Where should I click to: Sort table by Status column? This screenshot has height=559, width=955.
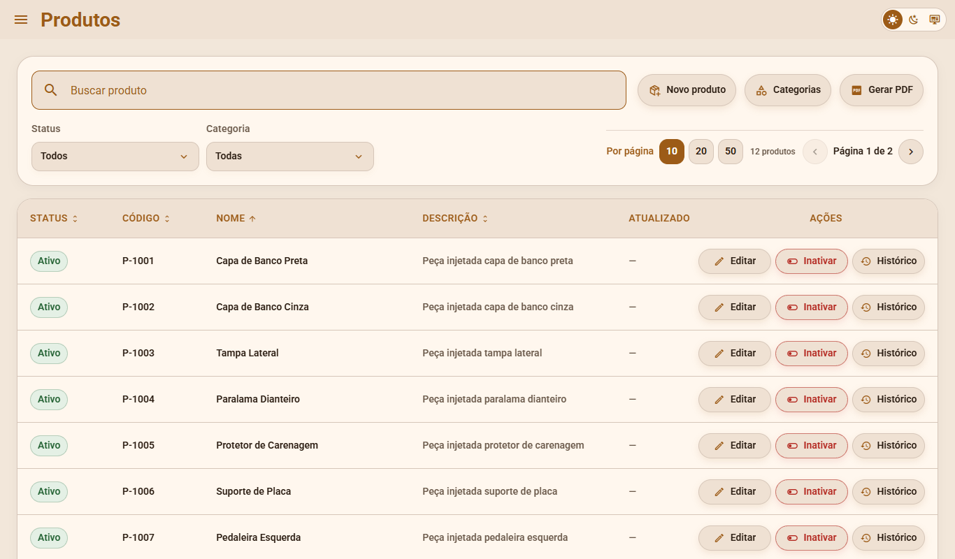coord(54,219)
